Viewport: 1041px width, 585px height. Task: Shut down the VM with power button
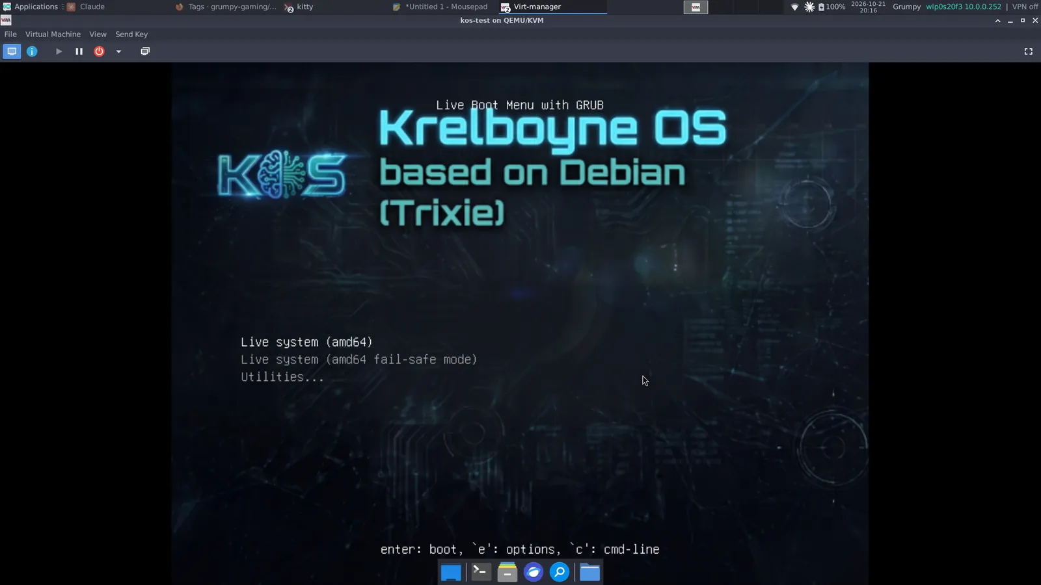(x=99, y=51)
